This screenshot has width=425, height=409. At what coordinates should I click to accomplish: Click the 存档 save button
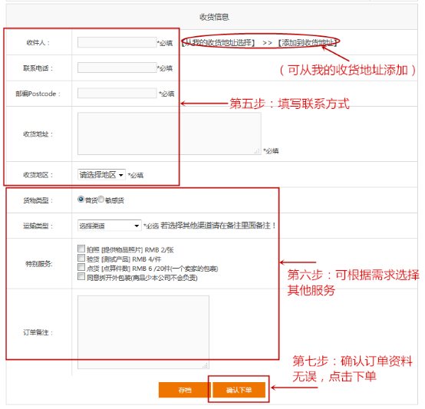[x=185, y=390]
